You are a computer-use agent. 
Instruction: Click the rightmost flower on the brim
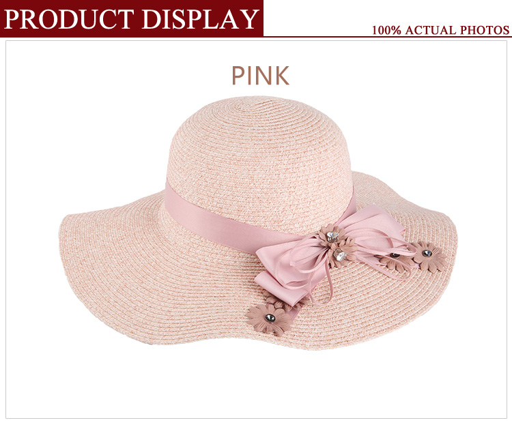429,256
